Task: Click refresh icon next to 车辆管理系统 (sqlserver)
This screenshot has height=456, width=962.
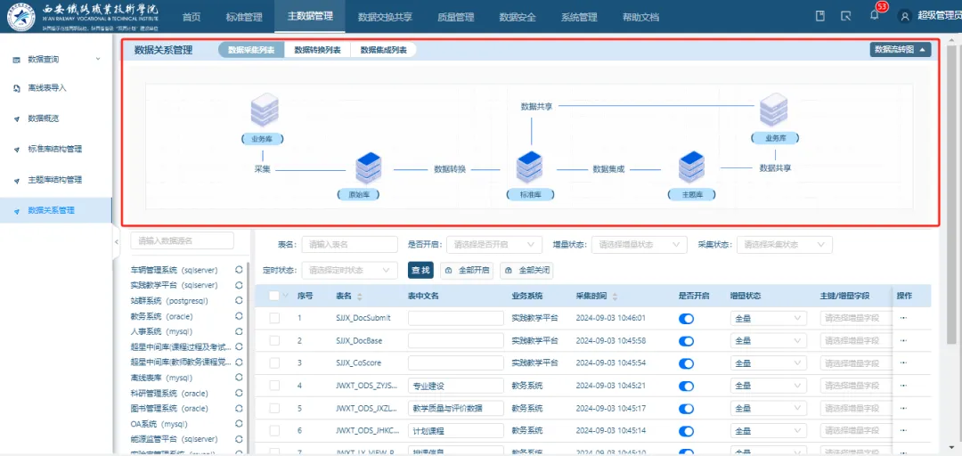Action: point(239,269)
